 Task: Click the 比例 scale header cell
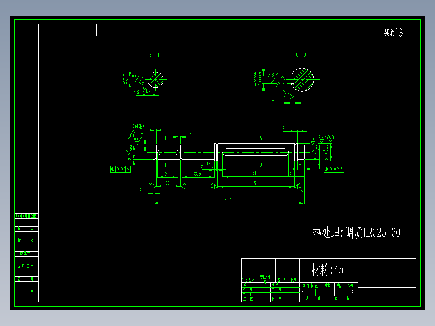coord(351,286)
